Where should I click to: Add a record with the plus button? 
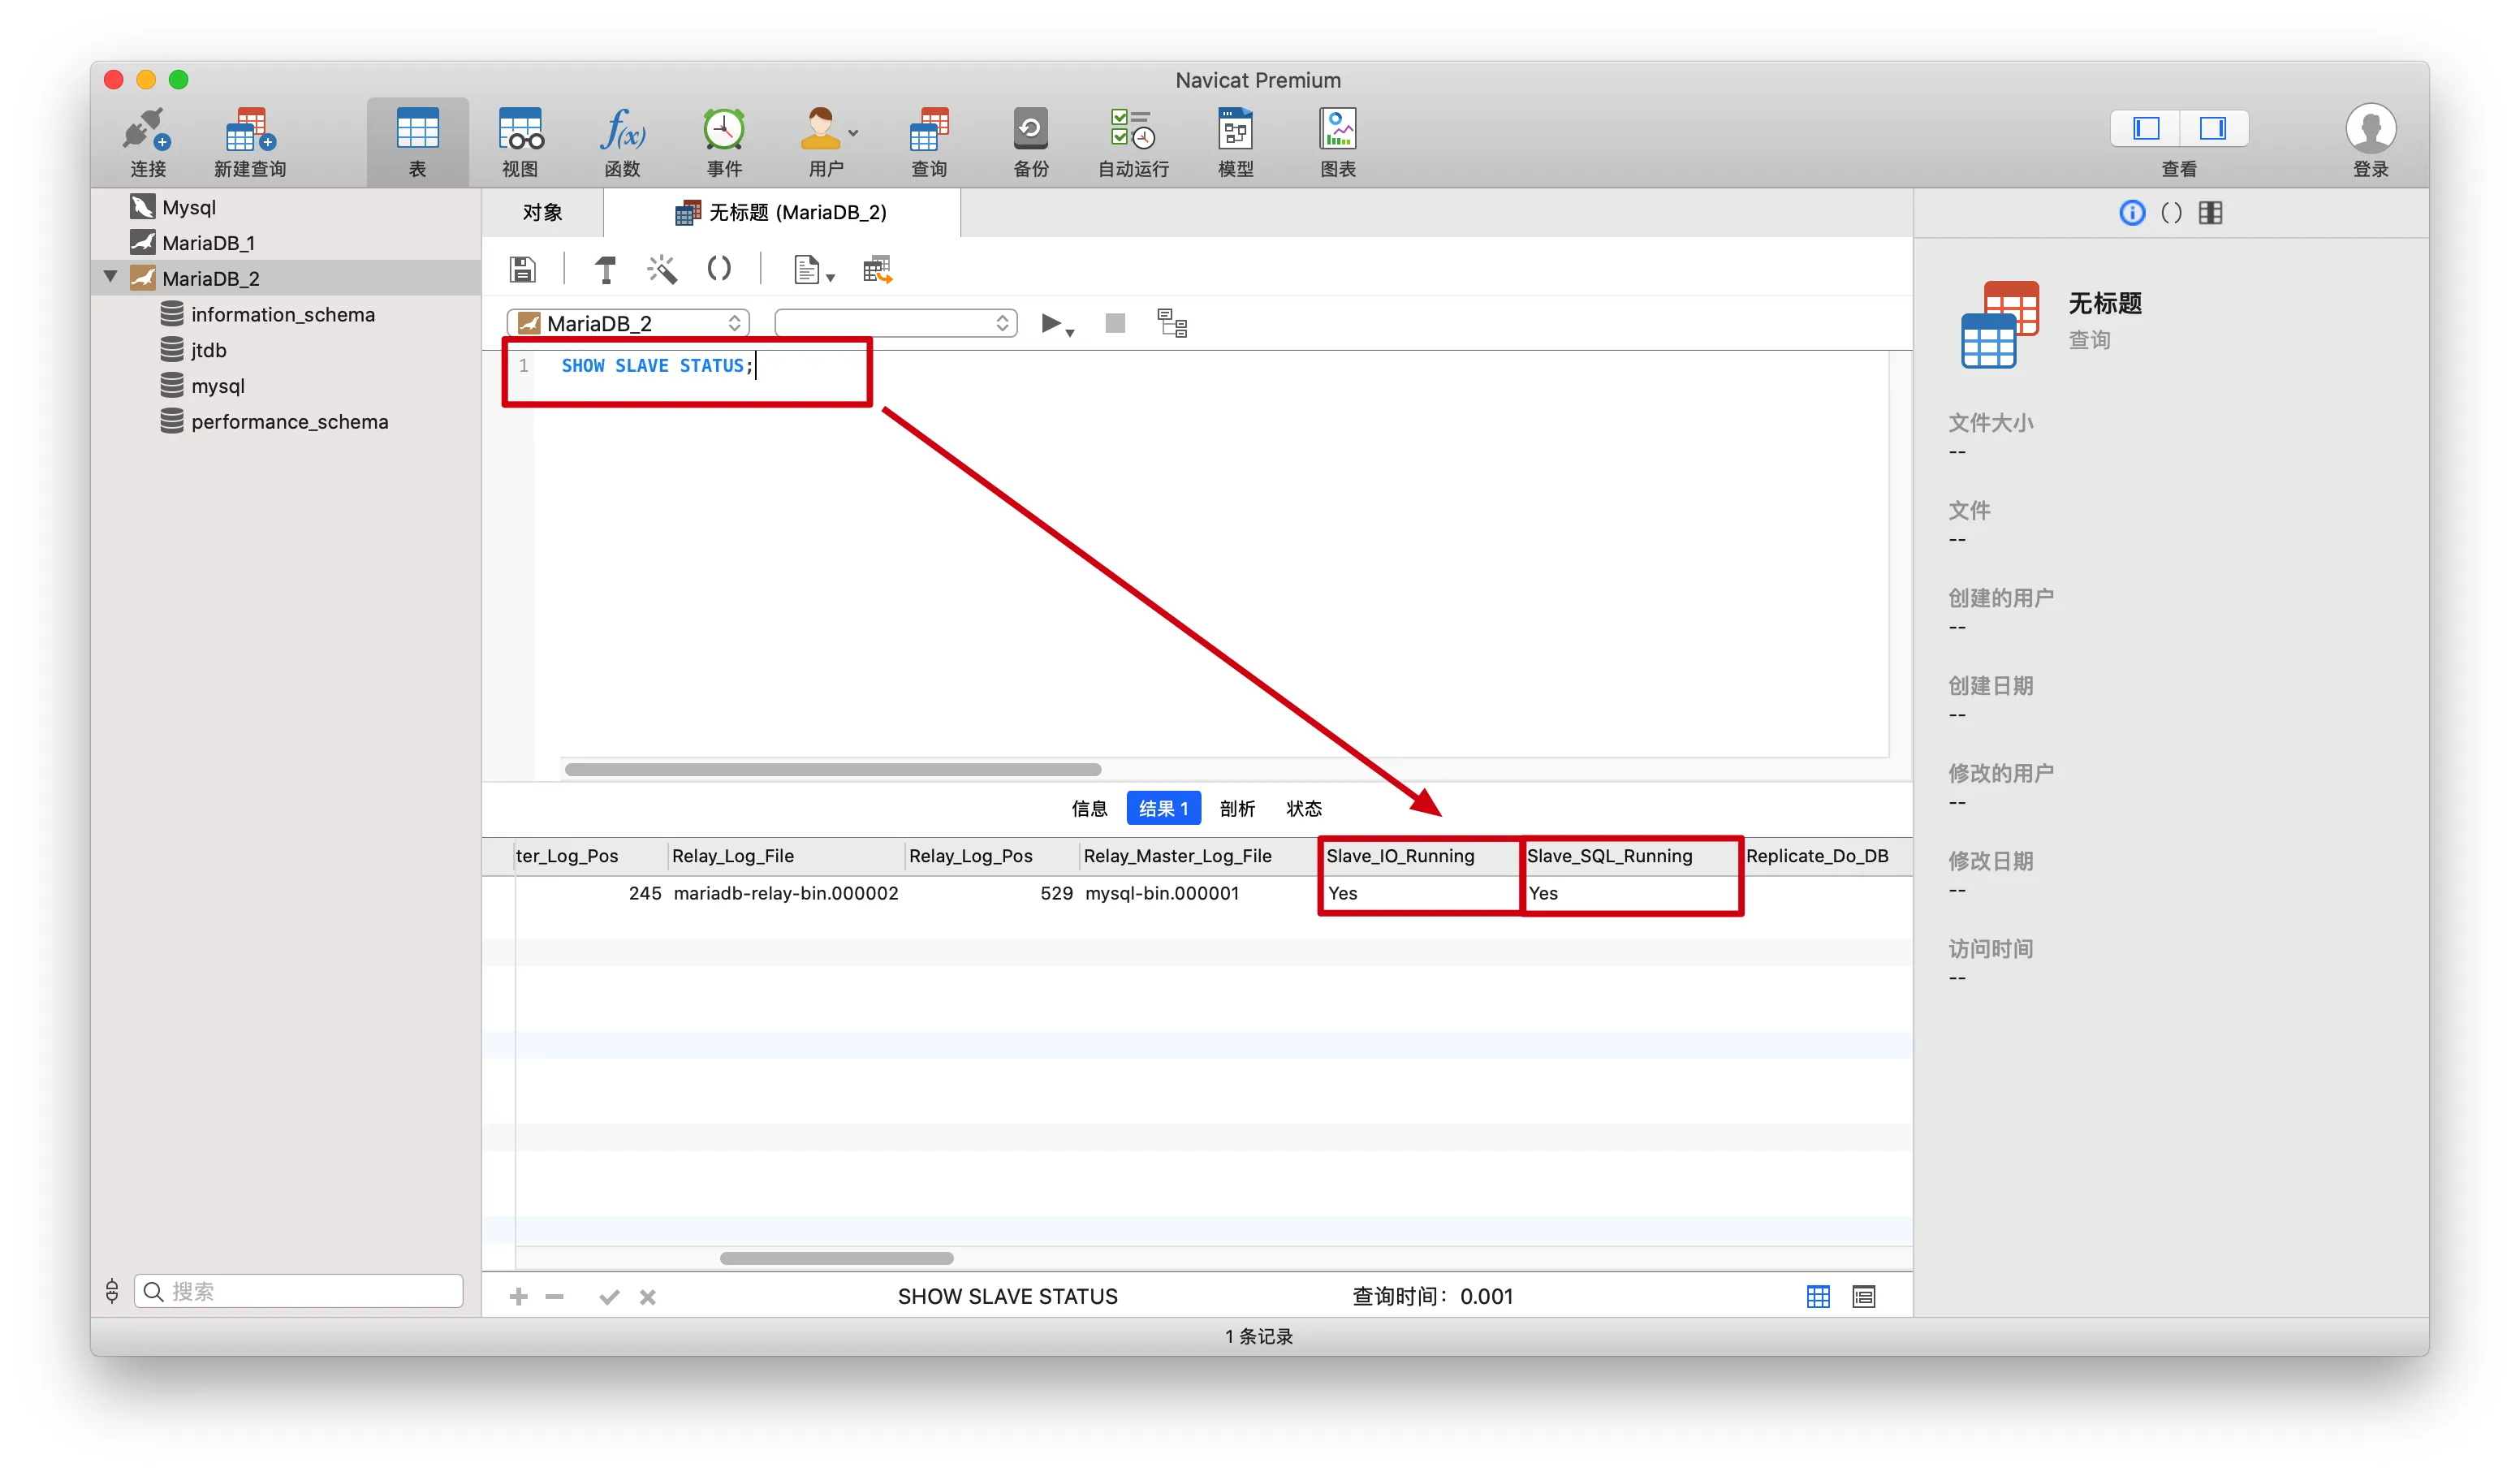[518, 1296]
